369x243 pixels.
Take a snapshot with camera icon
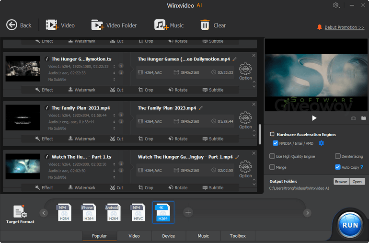click(354, 118)
